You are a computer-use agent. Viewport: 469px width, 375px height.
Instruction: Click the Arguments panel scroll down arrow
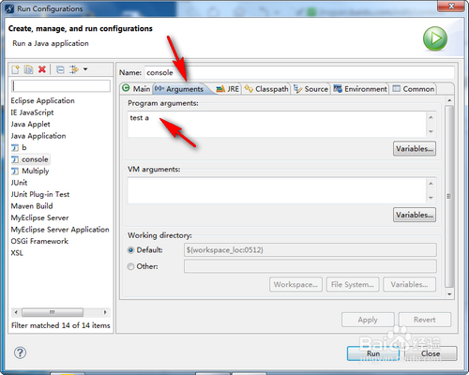pos(449,294)
